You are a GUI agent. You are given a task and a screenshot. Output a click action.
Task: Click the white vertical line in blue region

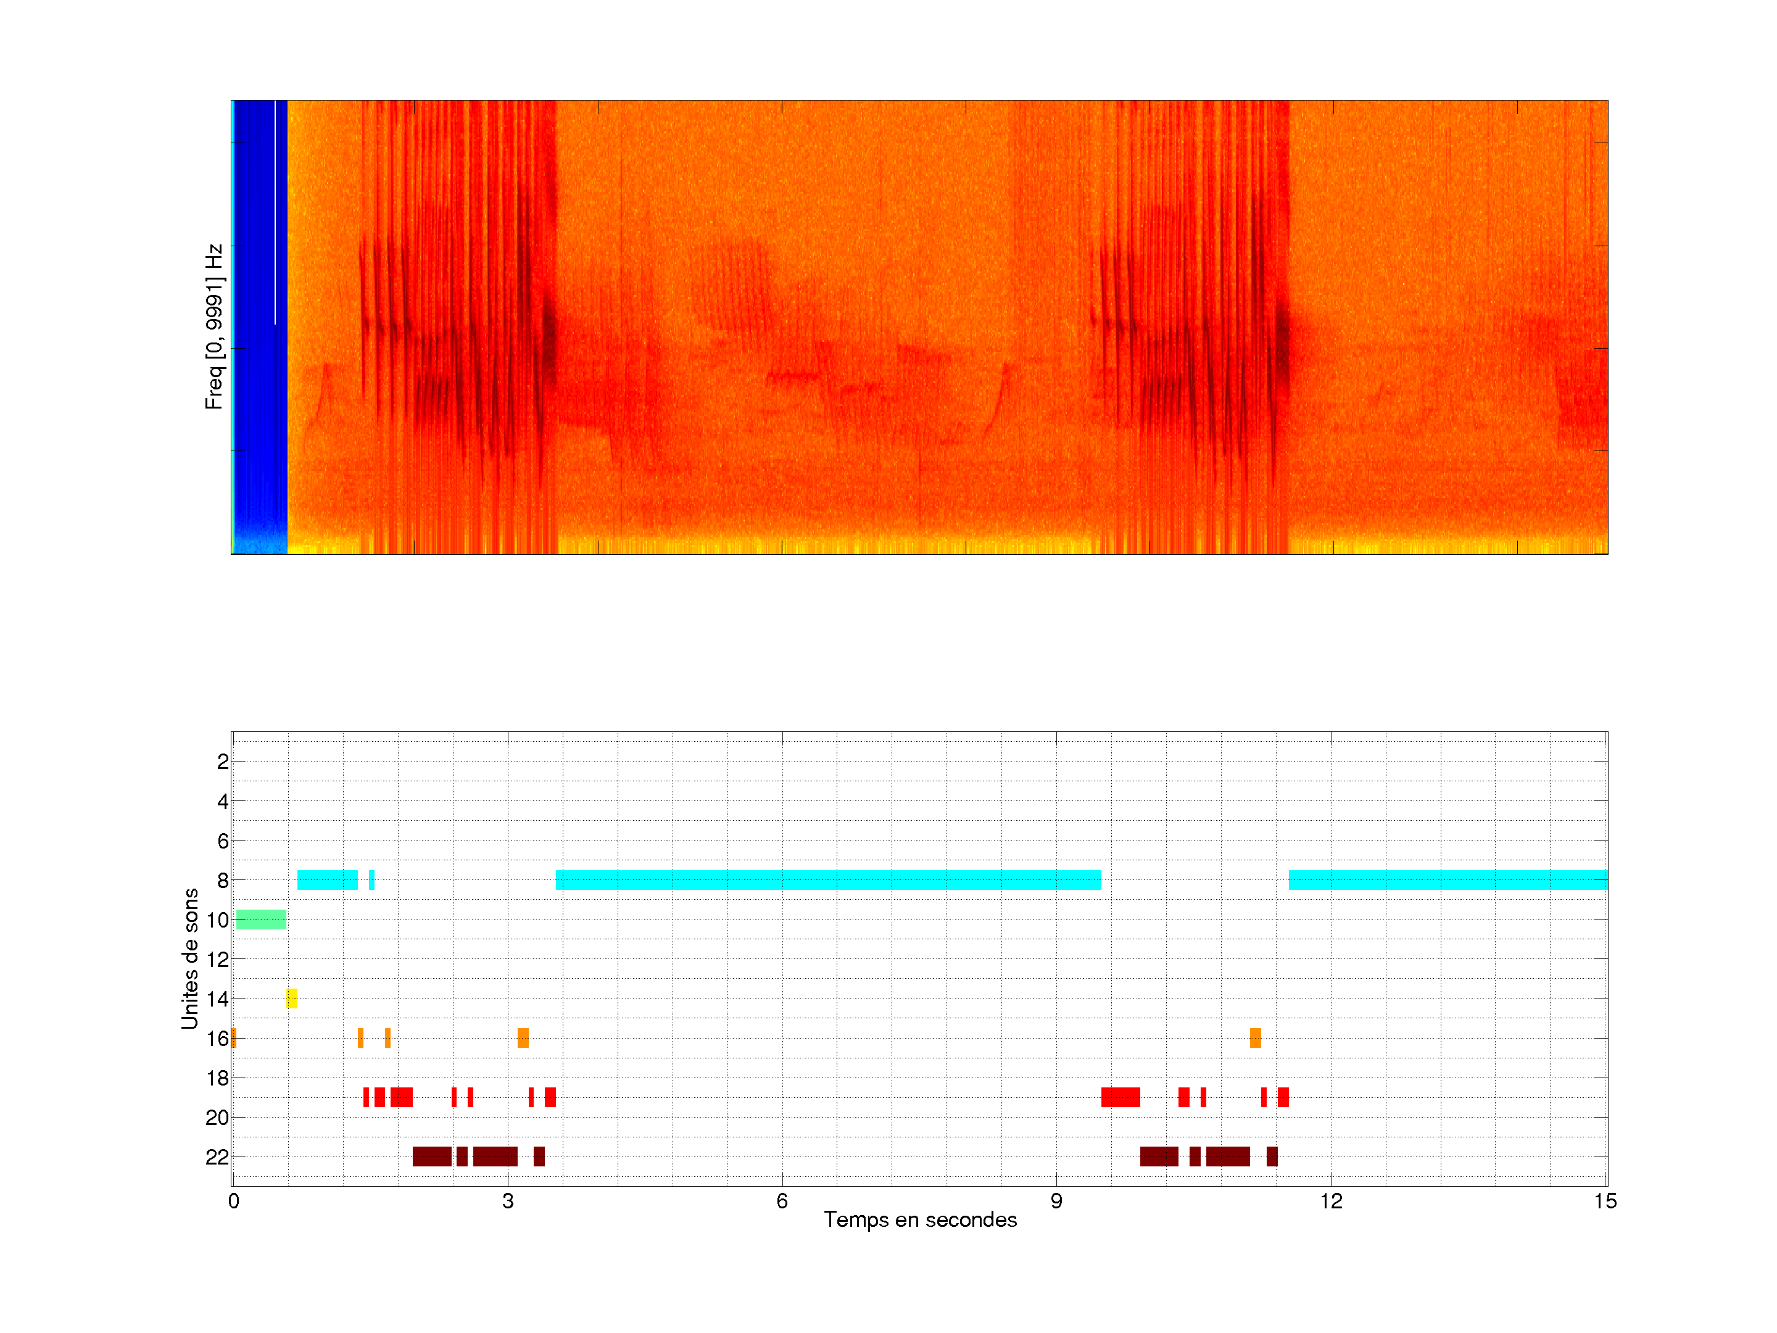click(275, 213)
